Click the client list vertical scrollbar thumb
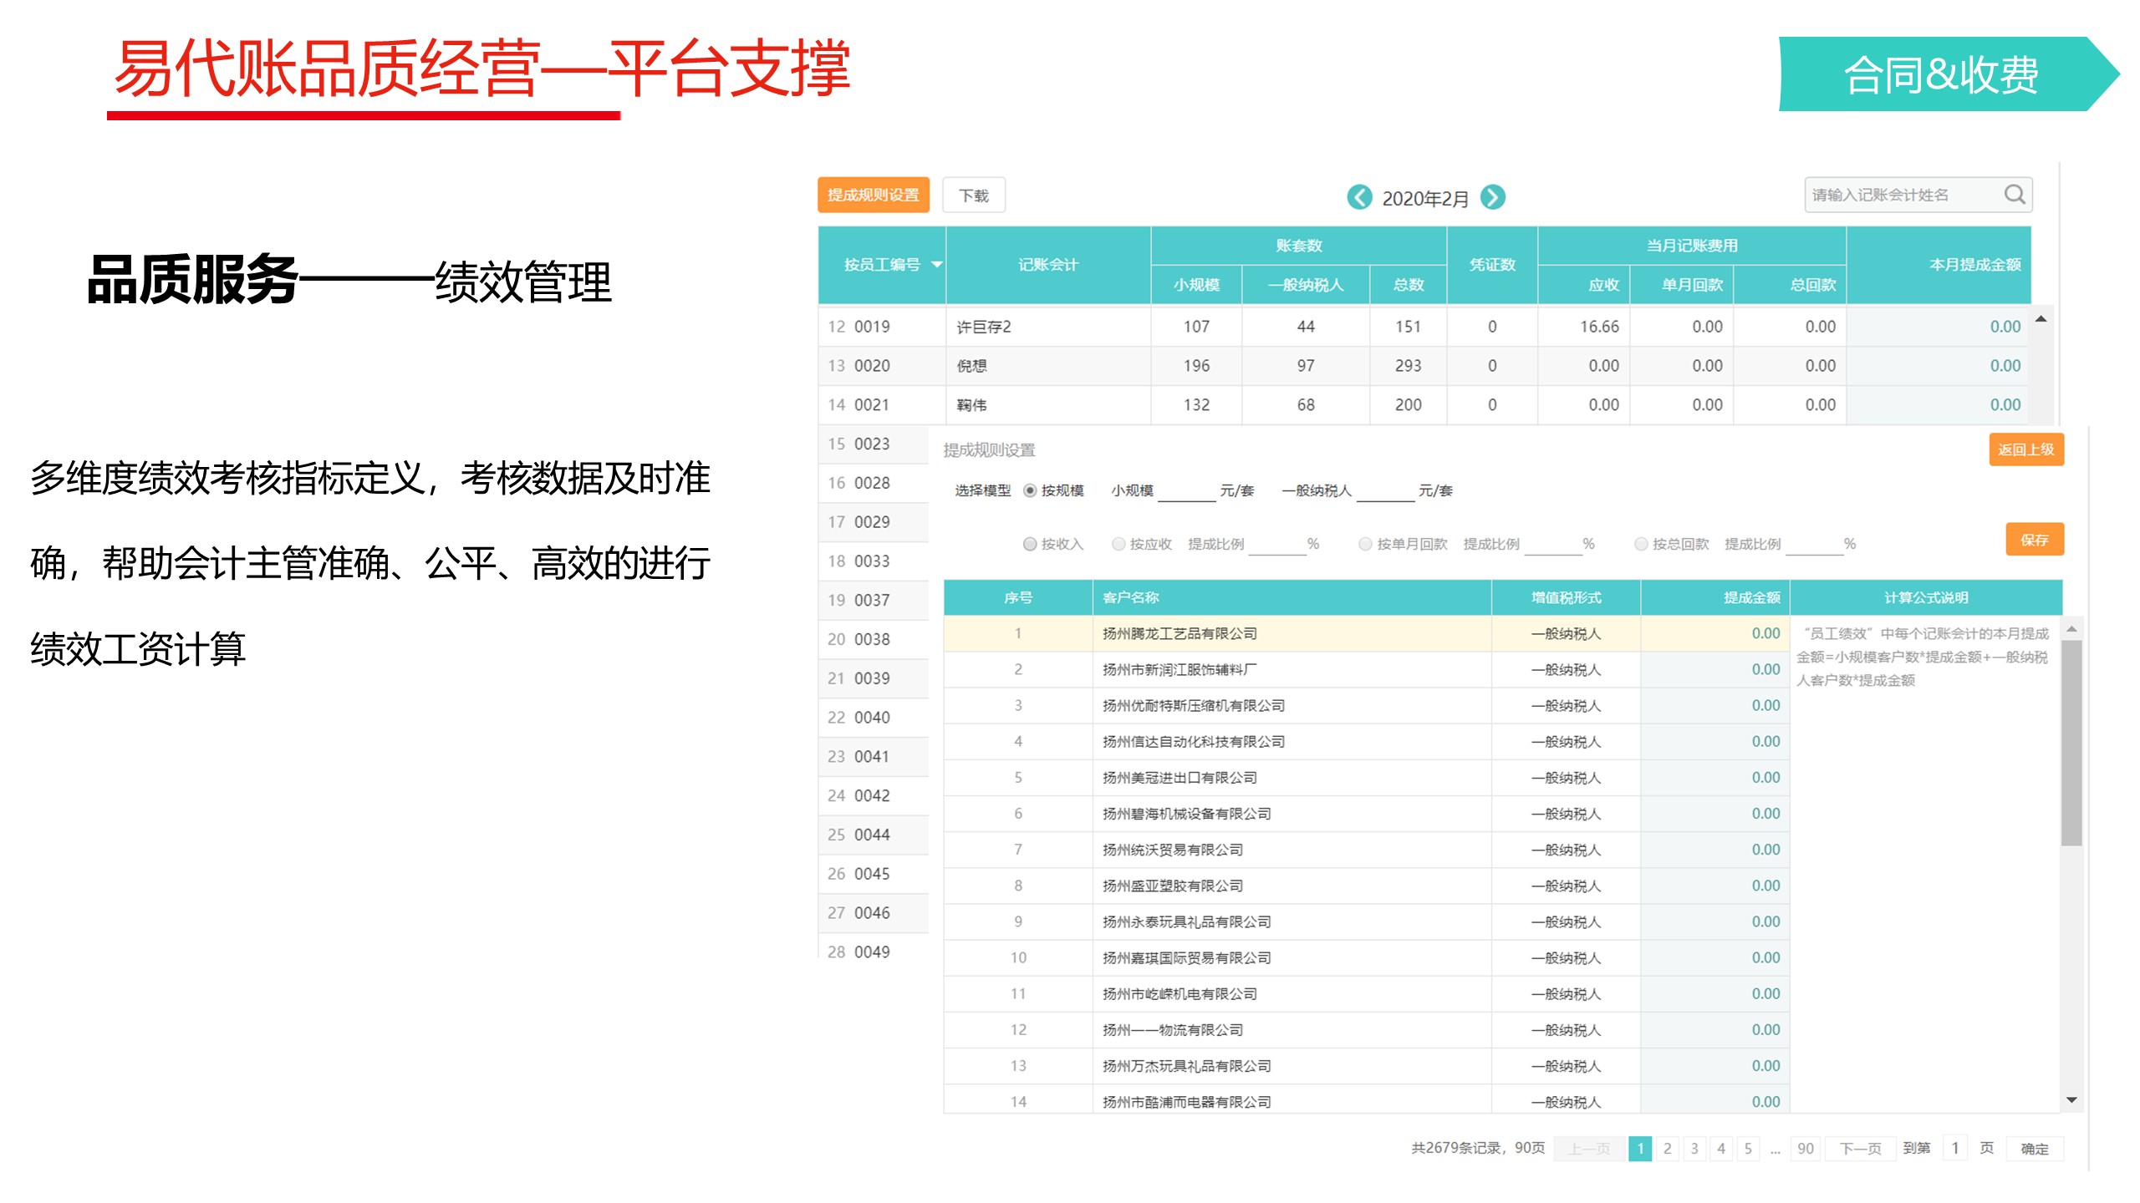 2071,743
